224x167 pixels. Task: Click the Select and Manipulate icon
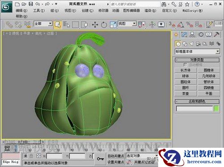(x=152, y=25)
